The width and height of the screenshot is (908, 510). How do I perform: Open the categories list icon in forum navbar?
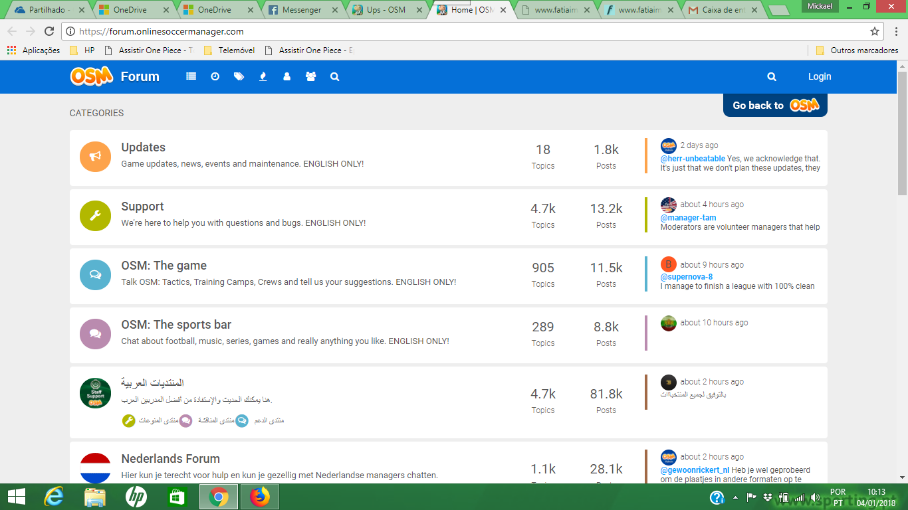coord(191,76)
